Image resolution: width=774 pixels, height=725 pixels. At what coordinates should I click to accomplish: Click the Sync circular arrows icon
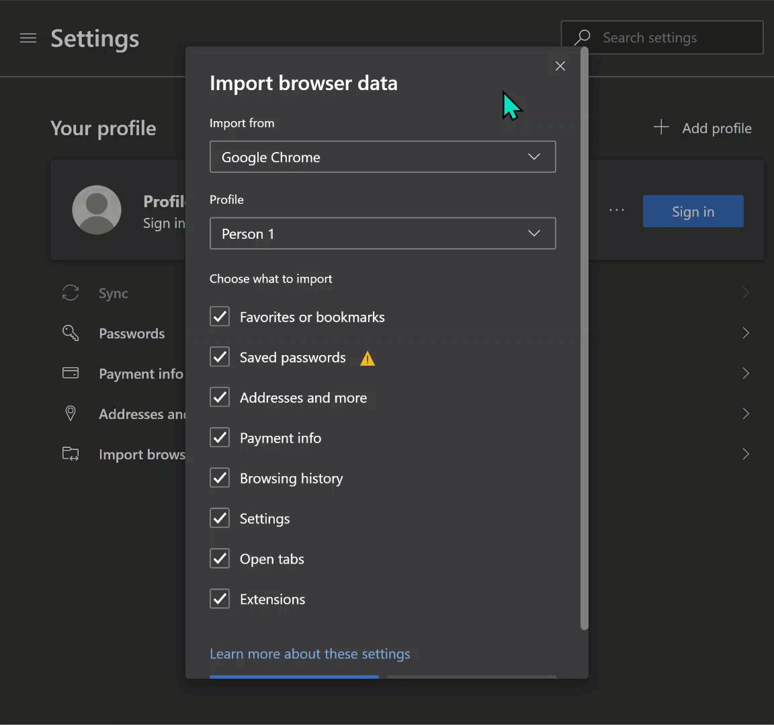click(71, 293)
